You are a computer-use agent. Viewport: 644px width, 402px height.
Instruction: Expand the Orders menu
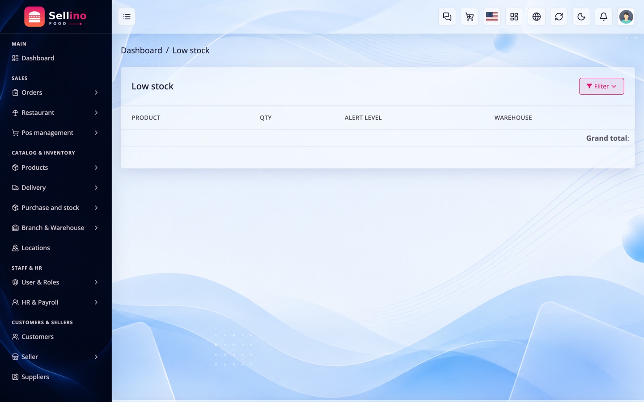(55, 92)
